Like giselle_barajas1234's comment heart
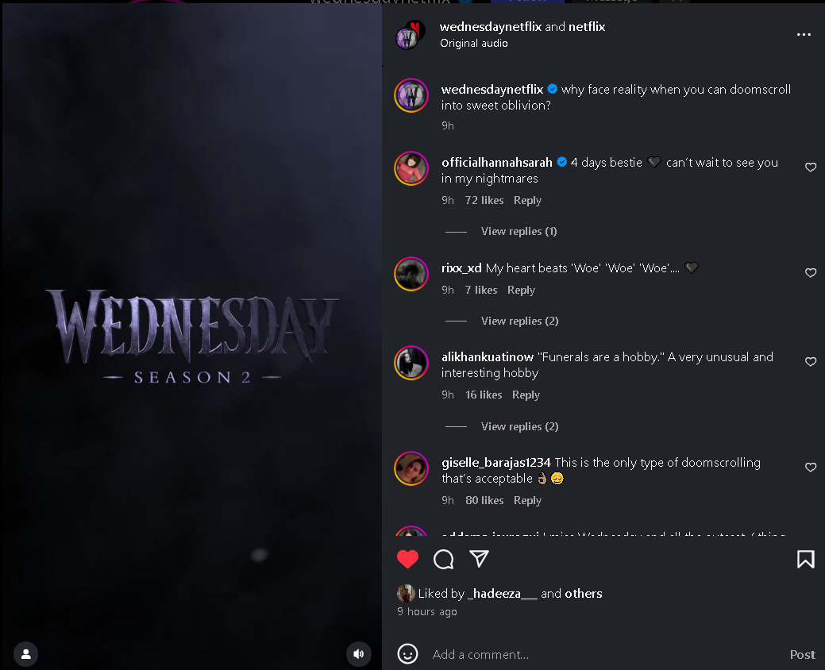This screenshot has width=825, height=670. 811,467
